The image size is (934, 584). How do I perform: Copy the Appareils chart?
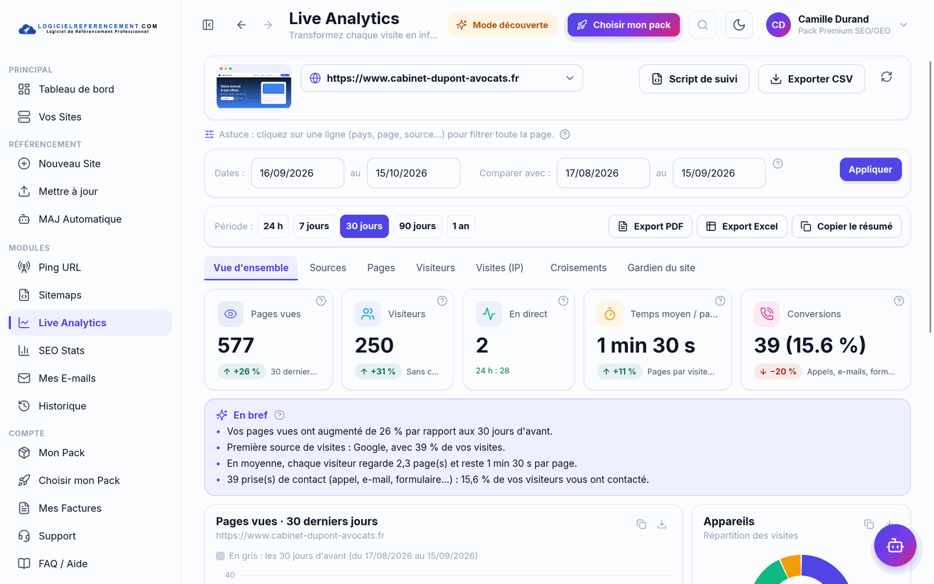click(x=869, y=524)
